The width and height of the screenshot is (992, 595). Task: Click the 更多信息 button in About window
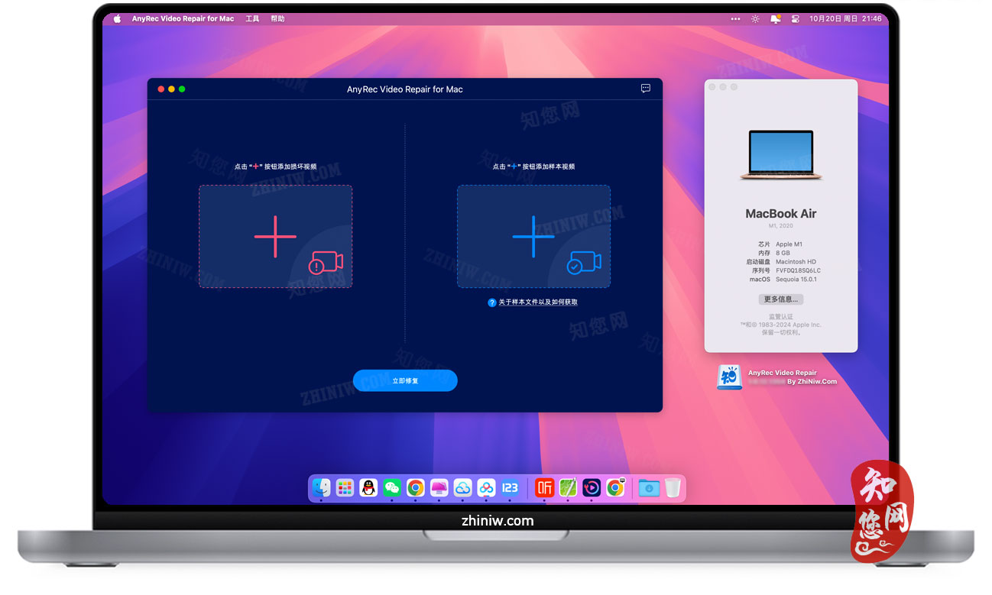click(x=781, y=299)
